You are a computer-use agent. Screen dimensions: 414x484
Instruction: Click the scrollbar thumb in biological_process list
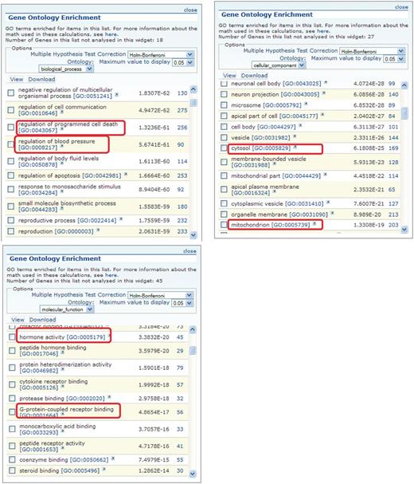193,103
